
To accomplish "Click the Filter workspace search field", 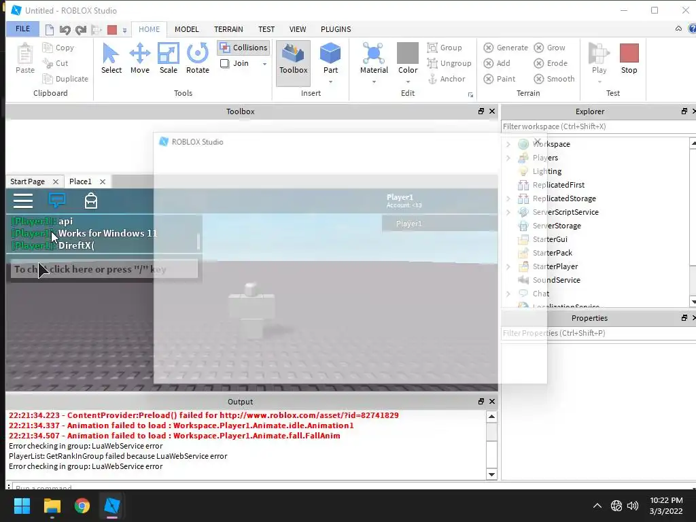I will tap(598, 126).
